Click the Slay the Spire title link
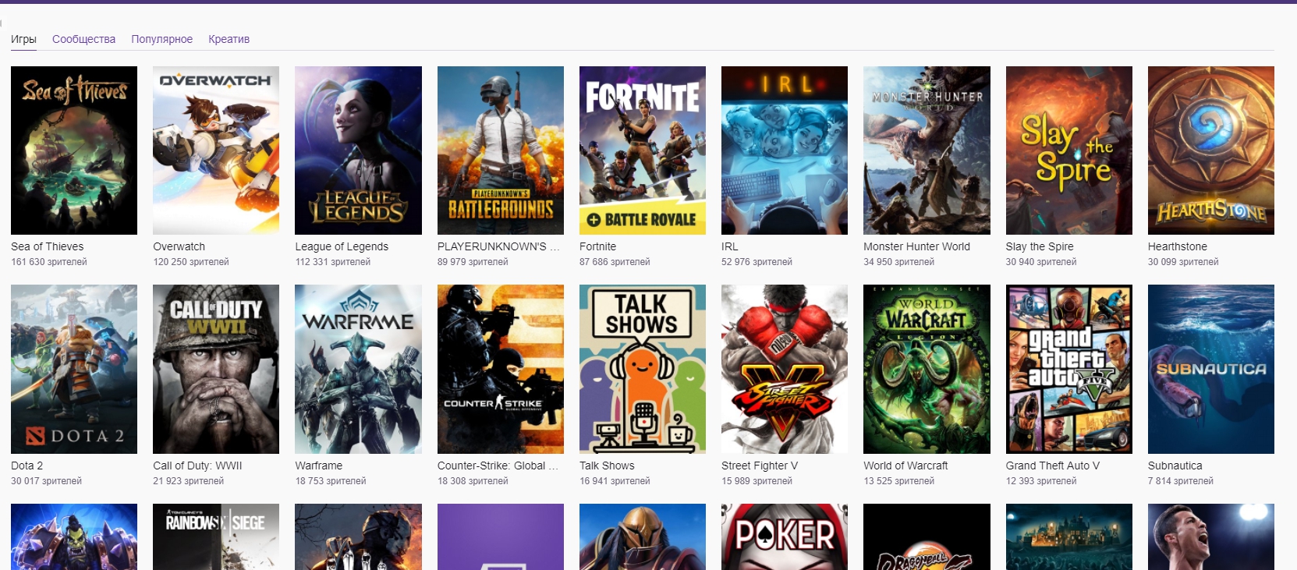The image size is (1297, 570). click(x=1040, y=246)
